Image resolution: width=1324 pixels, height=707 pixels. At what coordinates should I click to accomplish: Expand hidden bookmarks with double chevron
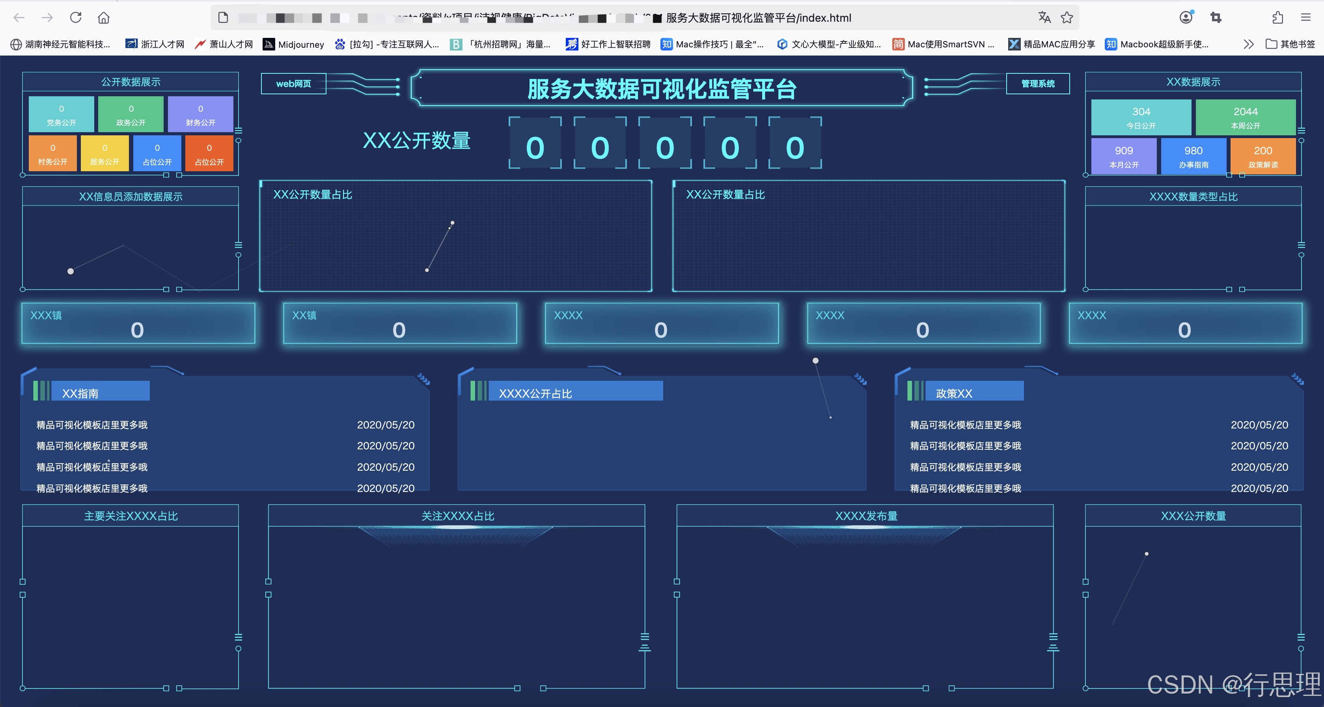click(x=1248, y=44)
